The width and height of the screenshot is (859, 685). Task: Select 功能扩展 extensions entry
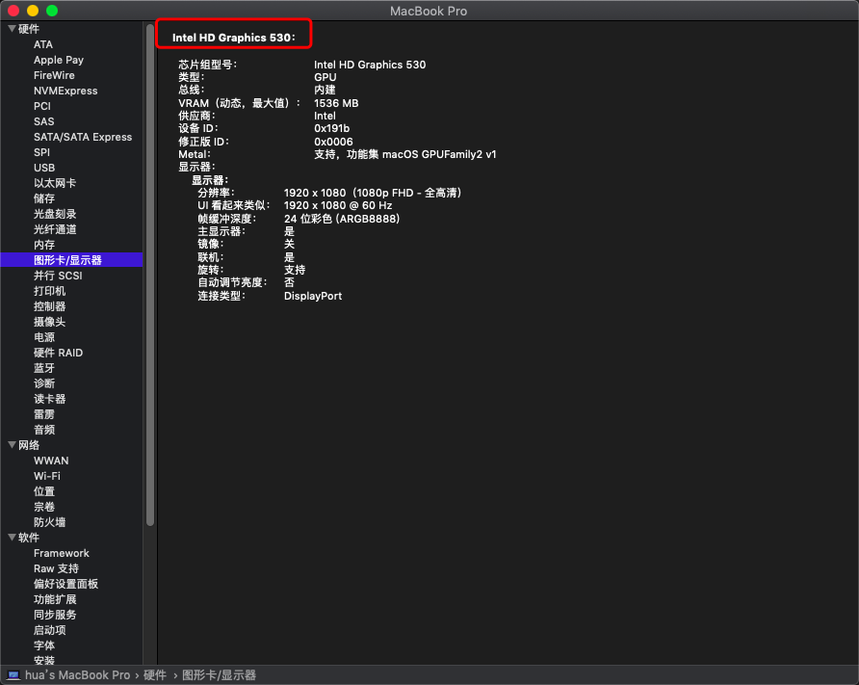point(55,599)
